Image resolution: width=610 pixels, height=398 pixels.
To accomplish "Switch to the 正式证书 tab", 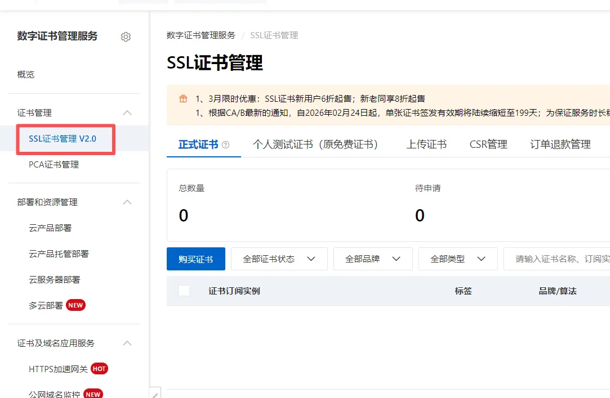I will (198, 144).
